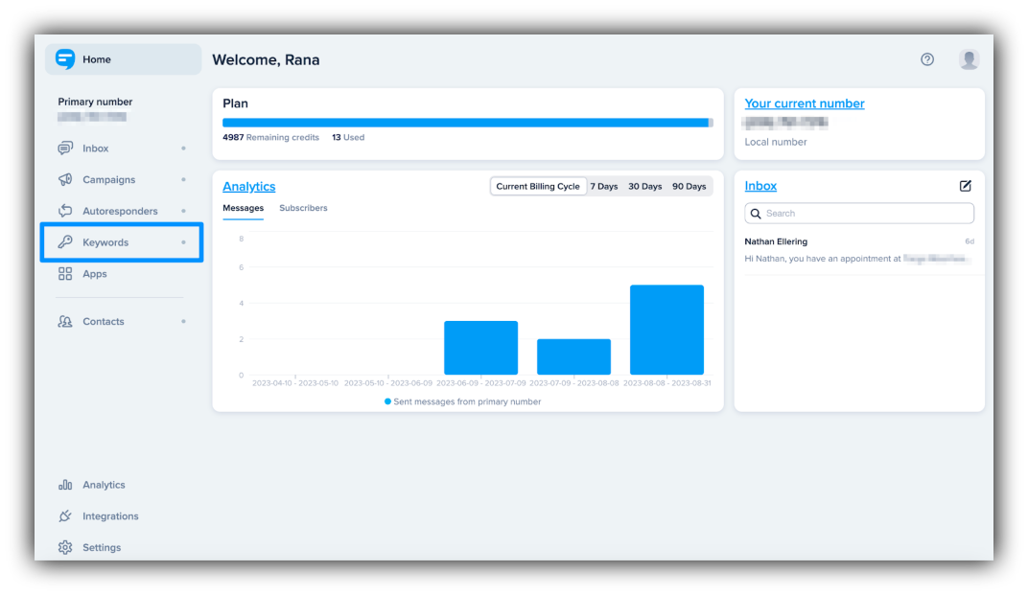Click the Inbox icon in sidebar
1028x595 pixels.
click(x=65, y=149)
